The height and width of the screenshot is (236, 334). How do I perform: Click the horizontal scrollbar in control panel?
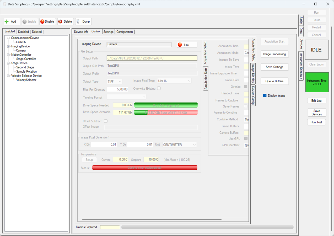[x=152, y=219]
